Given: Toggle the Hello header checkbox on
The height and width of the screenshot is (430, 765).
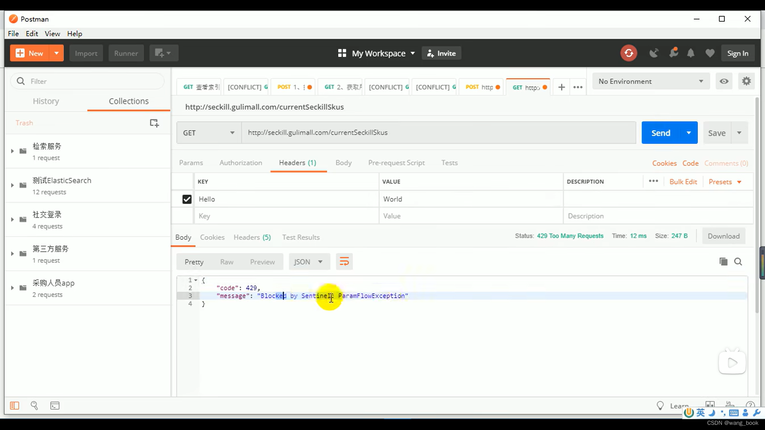Looking at the screenshot, I should 187,199.
